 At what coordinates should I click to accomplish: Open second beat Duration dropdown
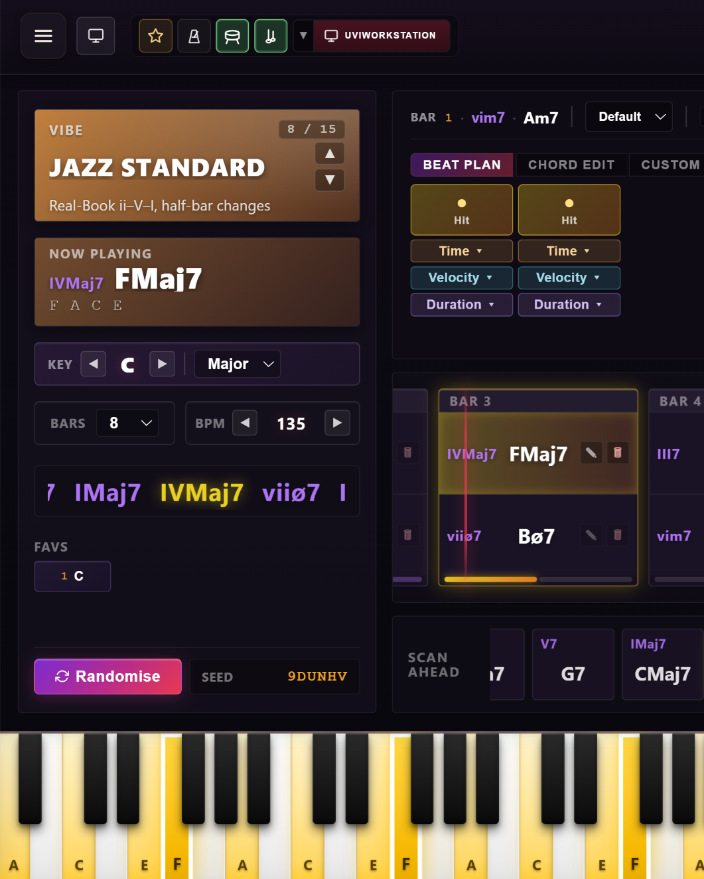tap(569, 305)
